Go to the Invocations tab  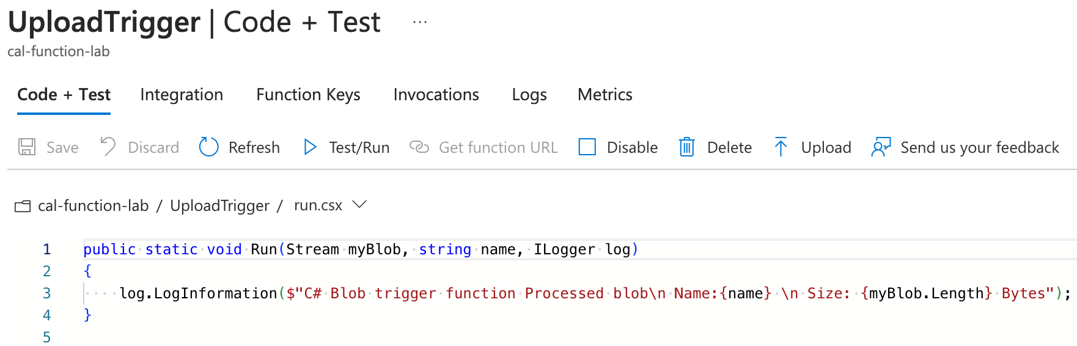point(436,95)
